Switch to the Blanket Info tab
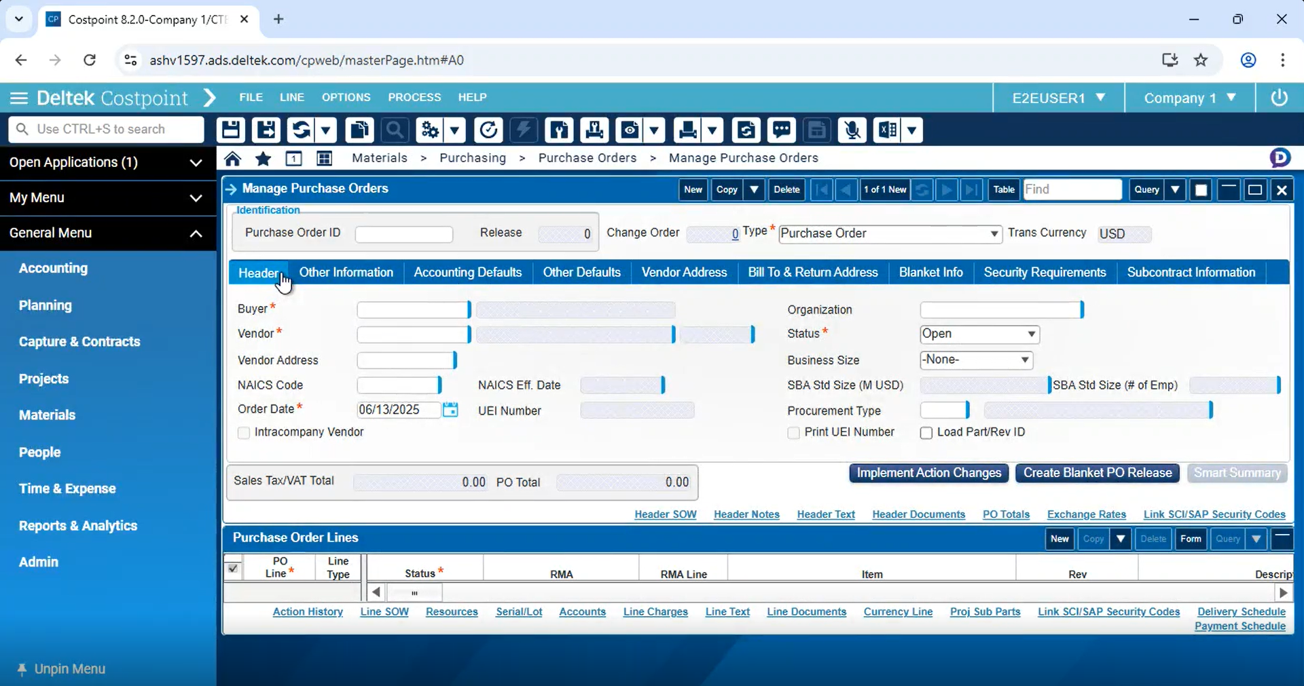Screen dimensions: 1304x686 click(930, 272)
